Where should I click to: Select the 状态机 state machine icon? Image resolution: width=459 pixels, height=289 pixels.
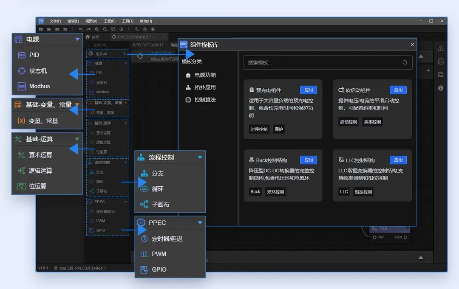[x=22, y=71]
